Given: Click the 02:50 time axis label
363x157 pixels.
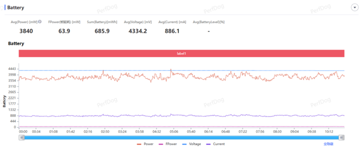Looking at the screenshot, I should [105, 131].
